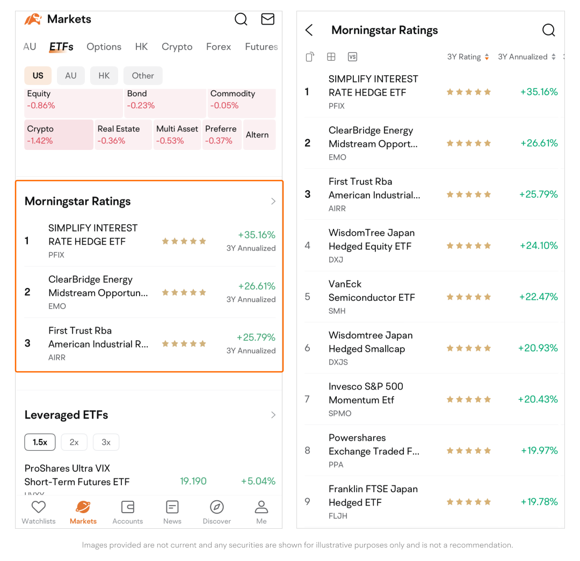
Task: Tap the Crypto heatmap tile
Action: 59,135
